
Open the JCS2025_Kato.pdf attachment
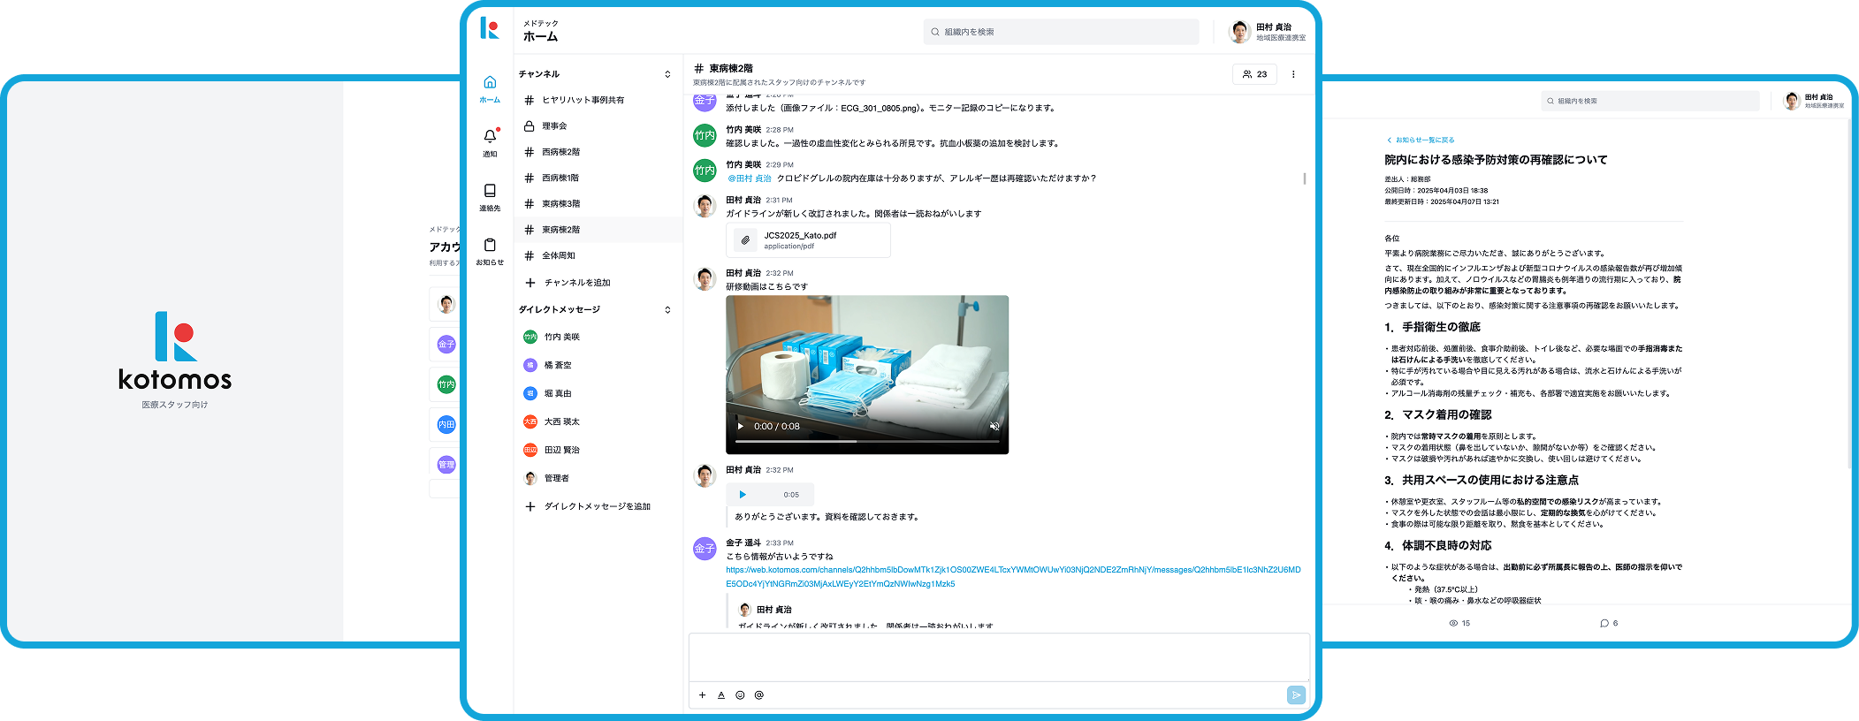click(x=808, y=240)
